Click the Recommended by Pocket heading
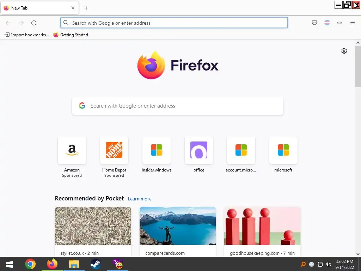 (89, 198)
